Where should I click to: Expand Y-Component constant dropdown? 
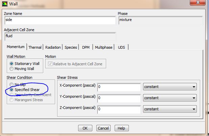tap(170, 98)
